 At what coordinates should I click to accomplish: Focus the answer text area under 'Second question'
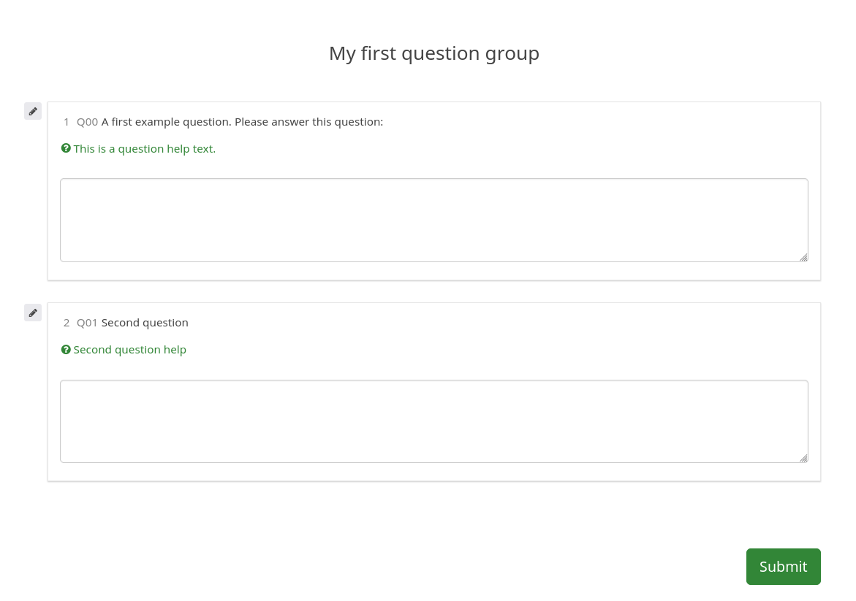tap(433, 421)
